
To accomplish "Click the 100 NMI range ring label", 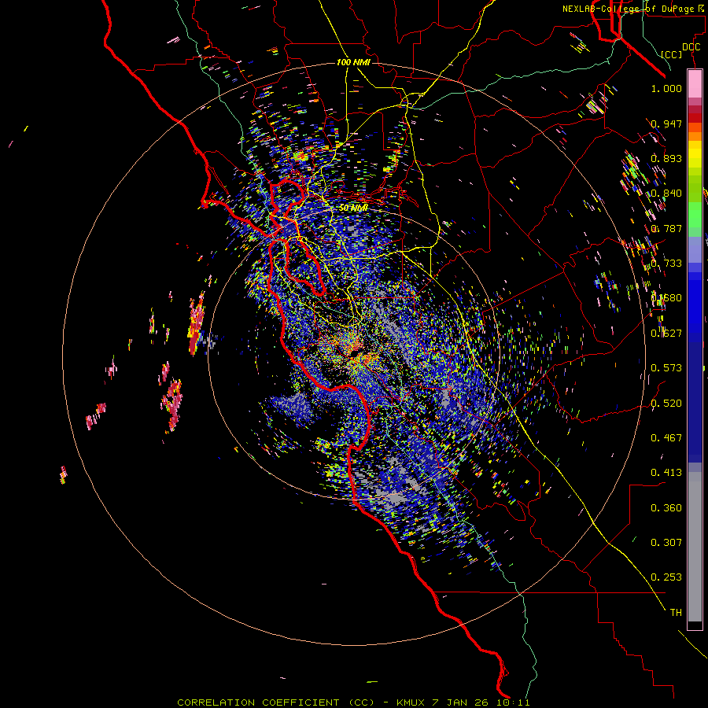I will click(x=353, y=62).
